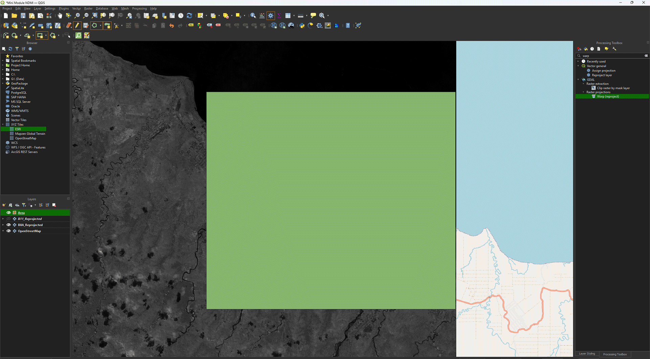Select Clip raster by mask layer
Viewport: 650px width, 359px height.
pos(613,88)
